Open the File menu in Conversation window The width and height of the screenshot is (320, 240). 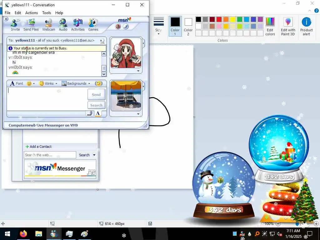[7, 12]
